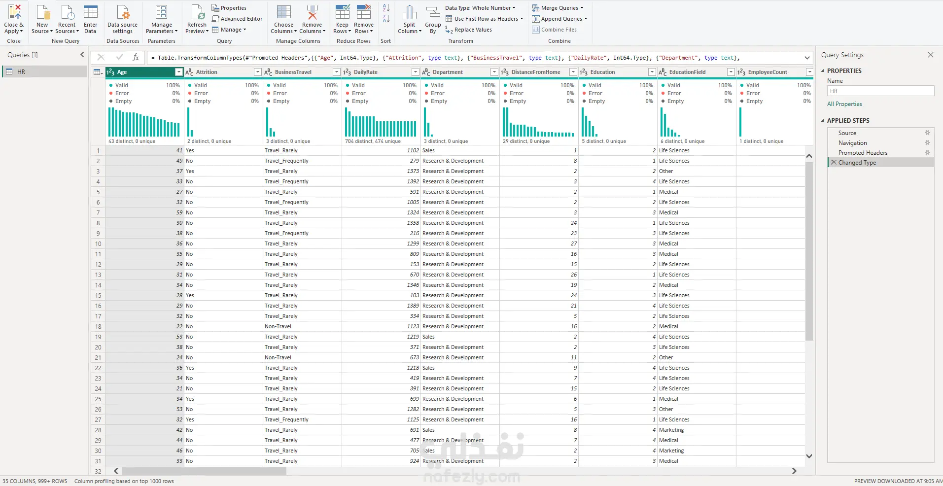This screenshot has width=943, height=486.
Task: Open settings gear for Source step
Action: click(927, 133)
